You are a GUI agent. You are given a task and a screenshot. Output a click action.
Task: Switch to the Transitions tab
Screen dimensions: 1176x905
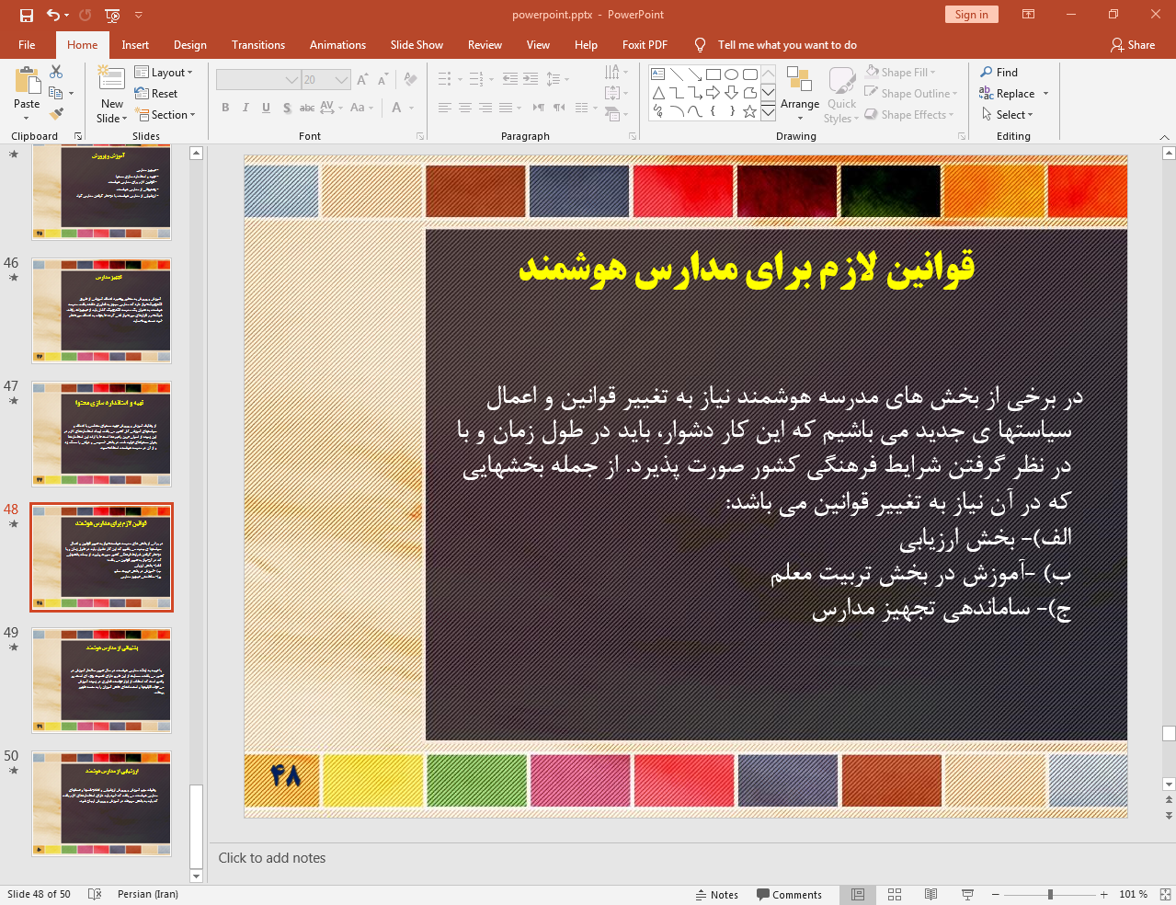pos(258,45)
